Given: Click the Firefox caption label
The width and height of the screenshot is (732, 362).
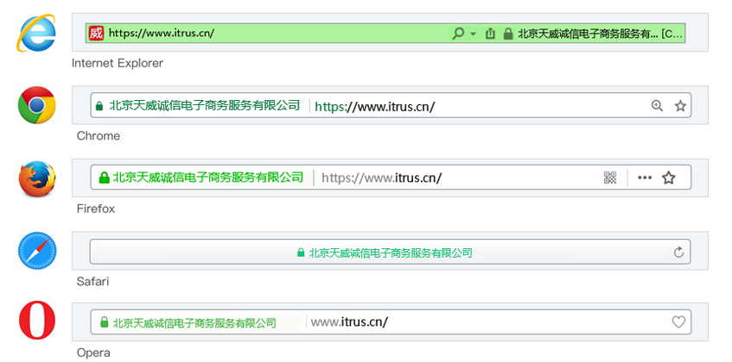Looking at the screenshot, I should [96, 209].
